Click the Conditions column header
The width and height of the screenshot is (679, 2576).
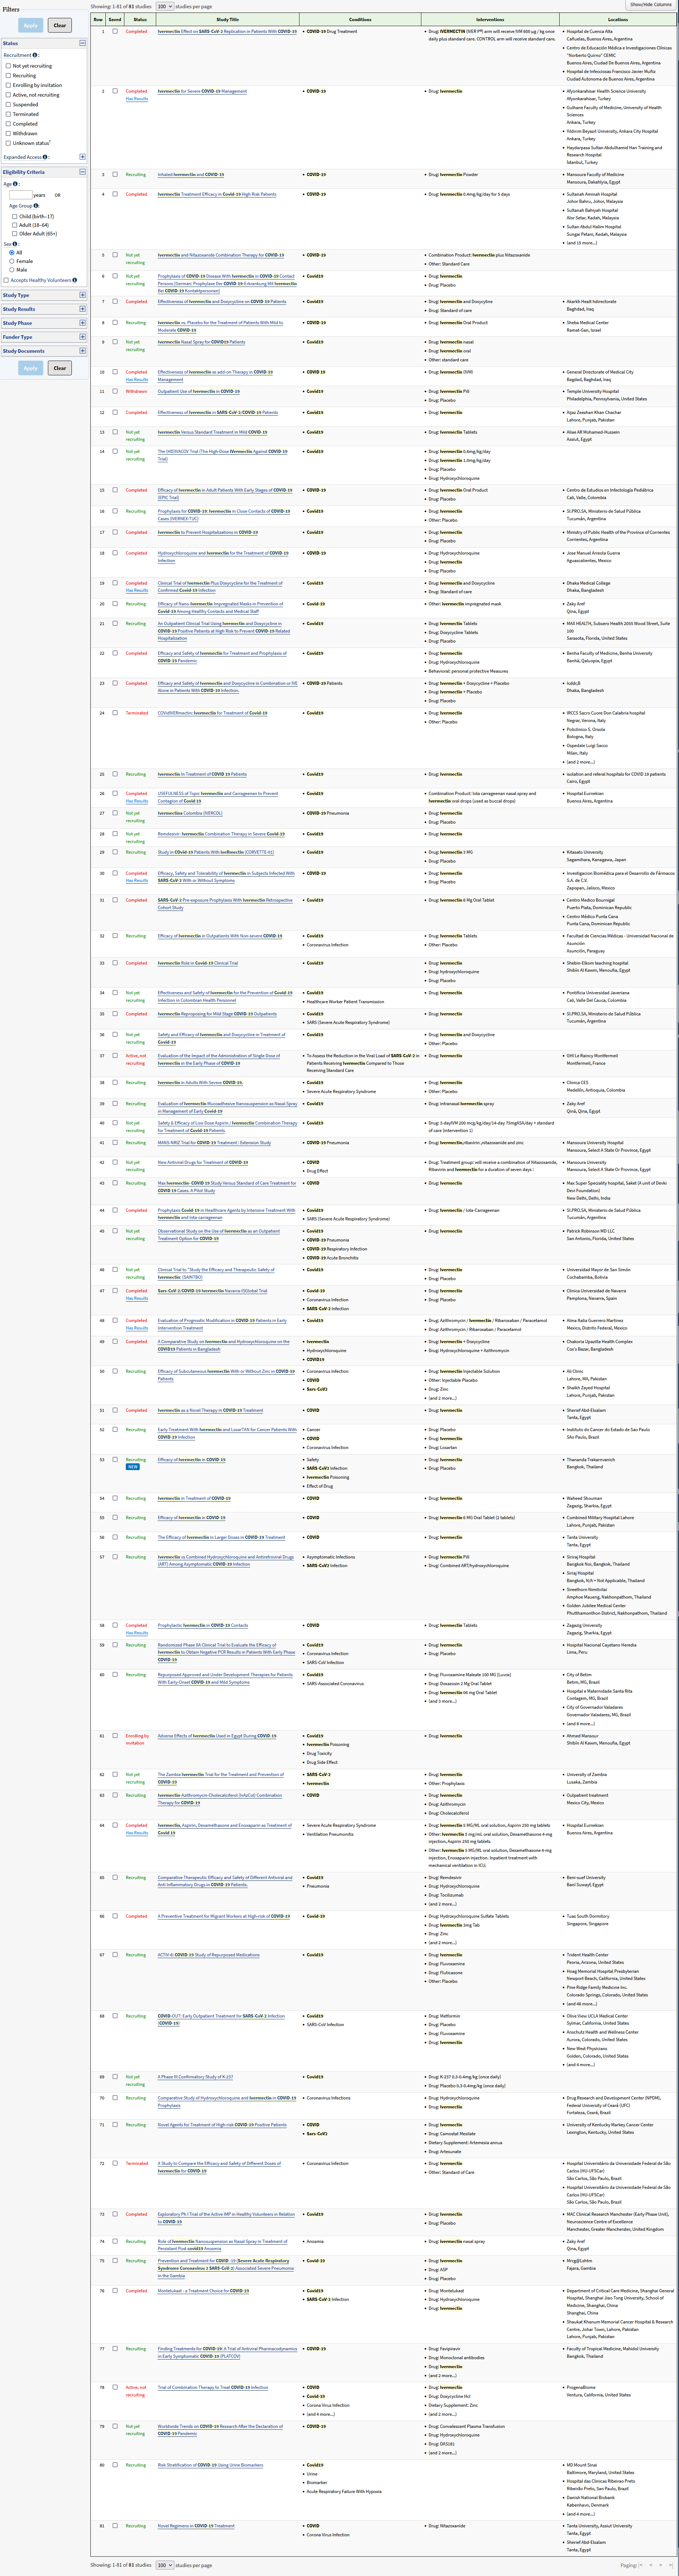(361, 19)
